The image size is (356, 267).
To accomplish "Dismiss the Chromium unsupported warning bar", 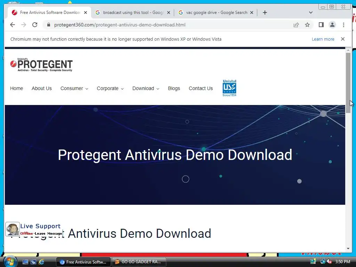I will pos(342,39).
